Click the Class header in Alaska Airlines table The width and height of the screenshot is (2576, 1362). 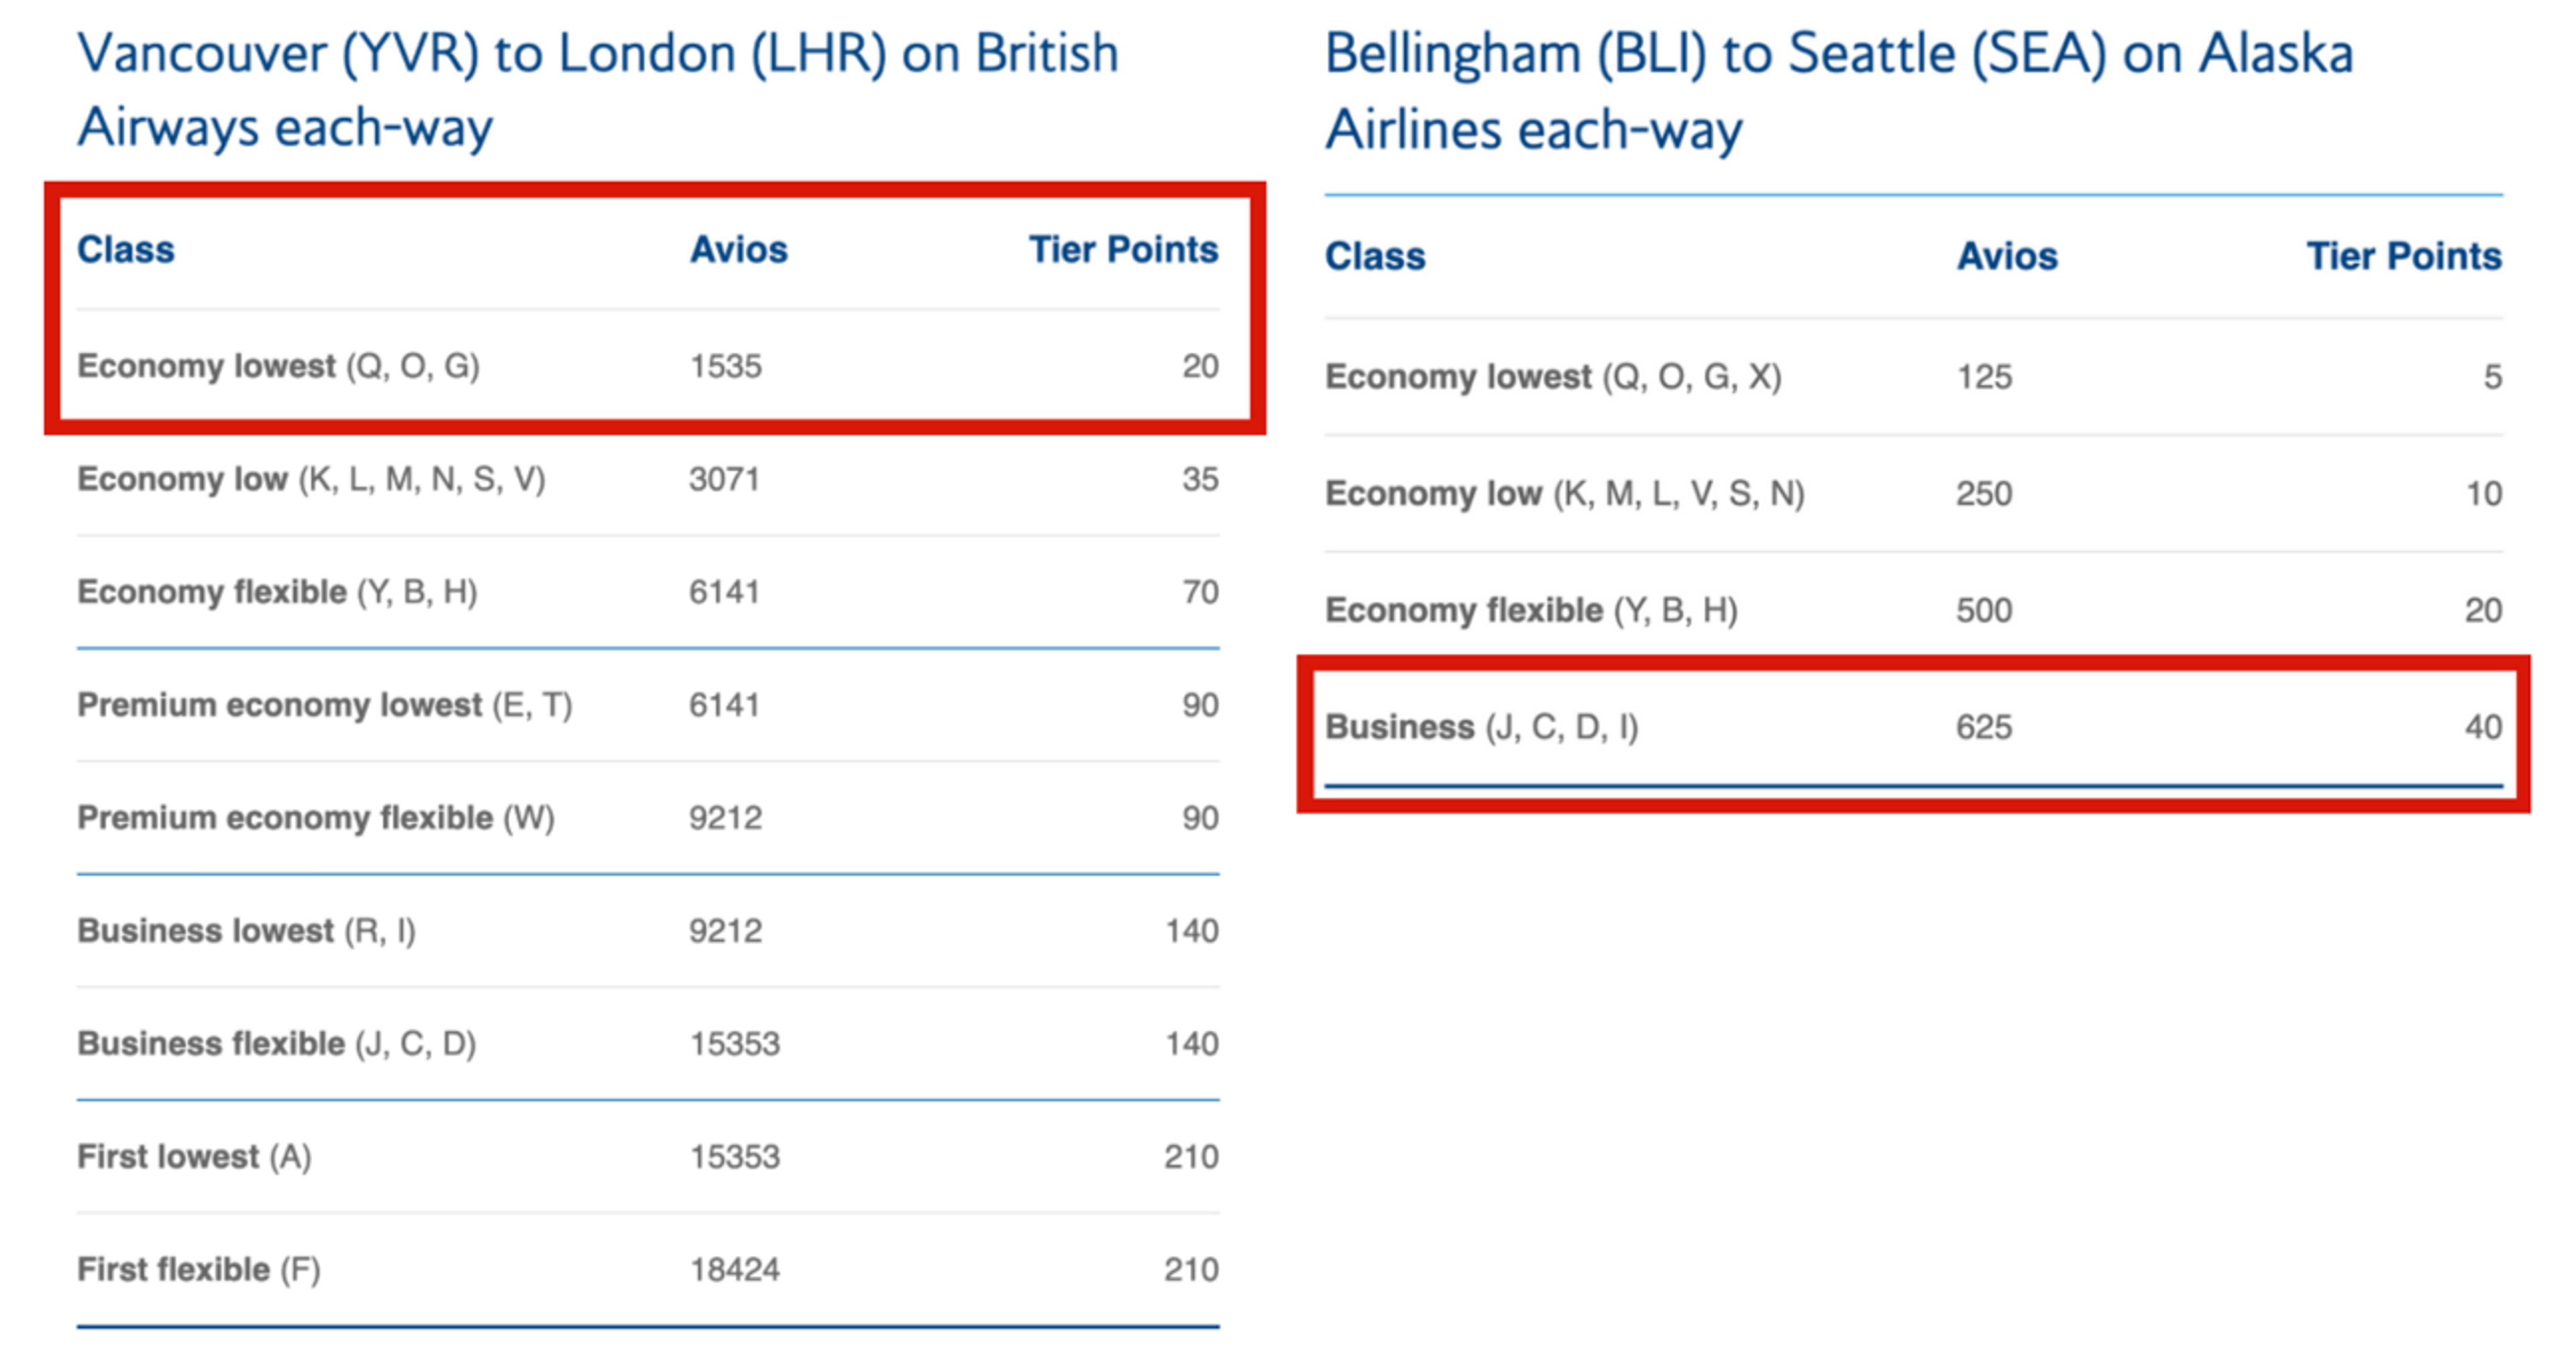tap(1375, 256)
